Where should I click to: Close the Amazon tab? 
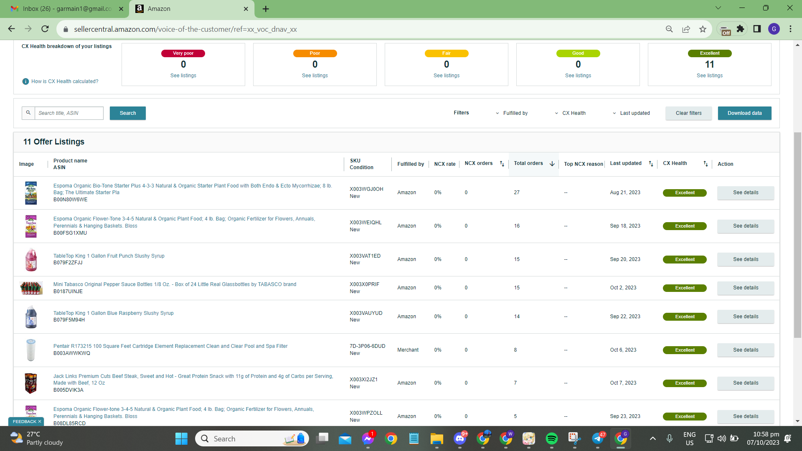[x=246, y=9]
